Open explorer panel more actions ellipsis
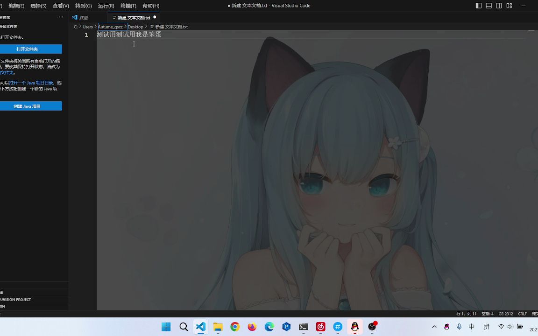 click(61, 17)
